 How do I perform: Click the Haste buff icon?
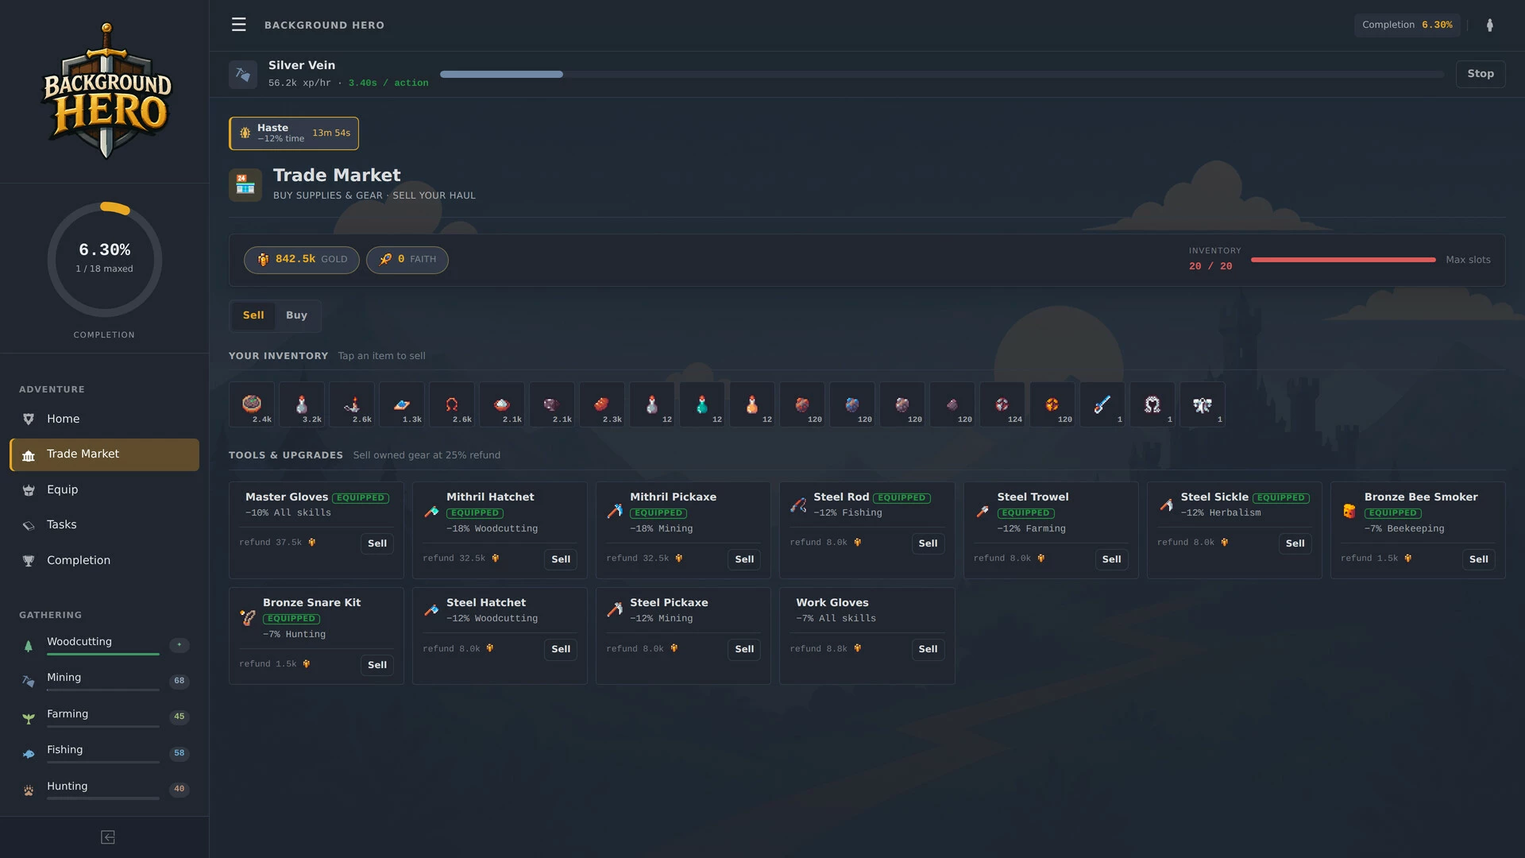tap(245, 133)
